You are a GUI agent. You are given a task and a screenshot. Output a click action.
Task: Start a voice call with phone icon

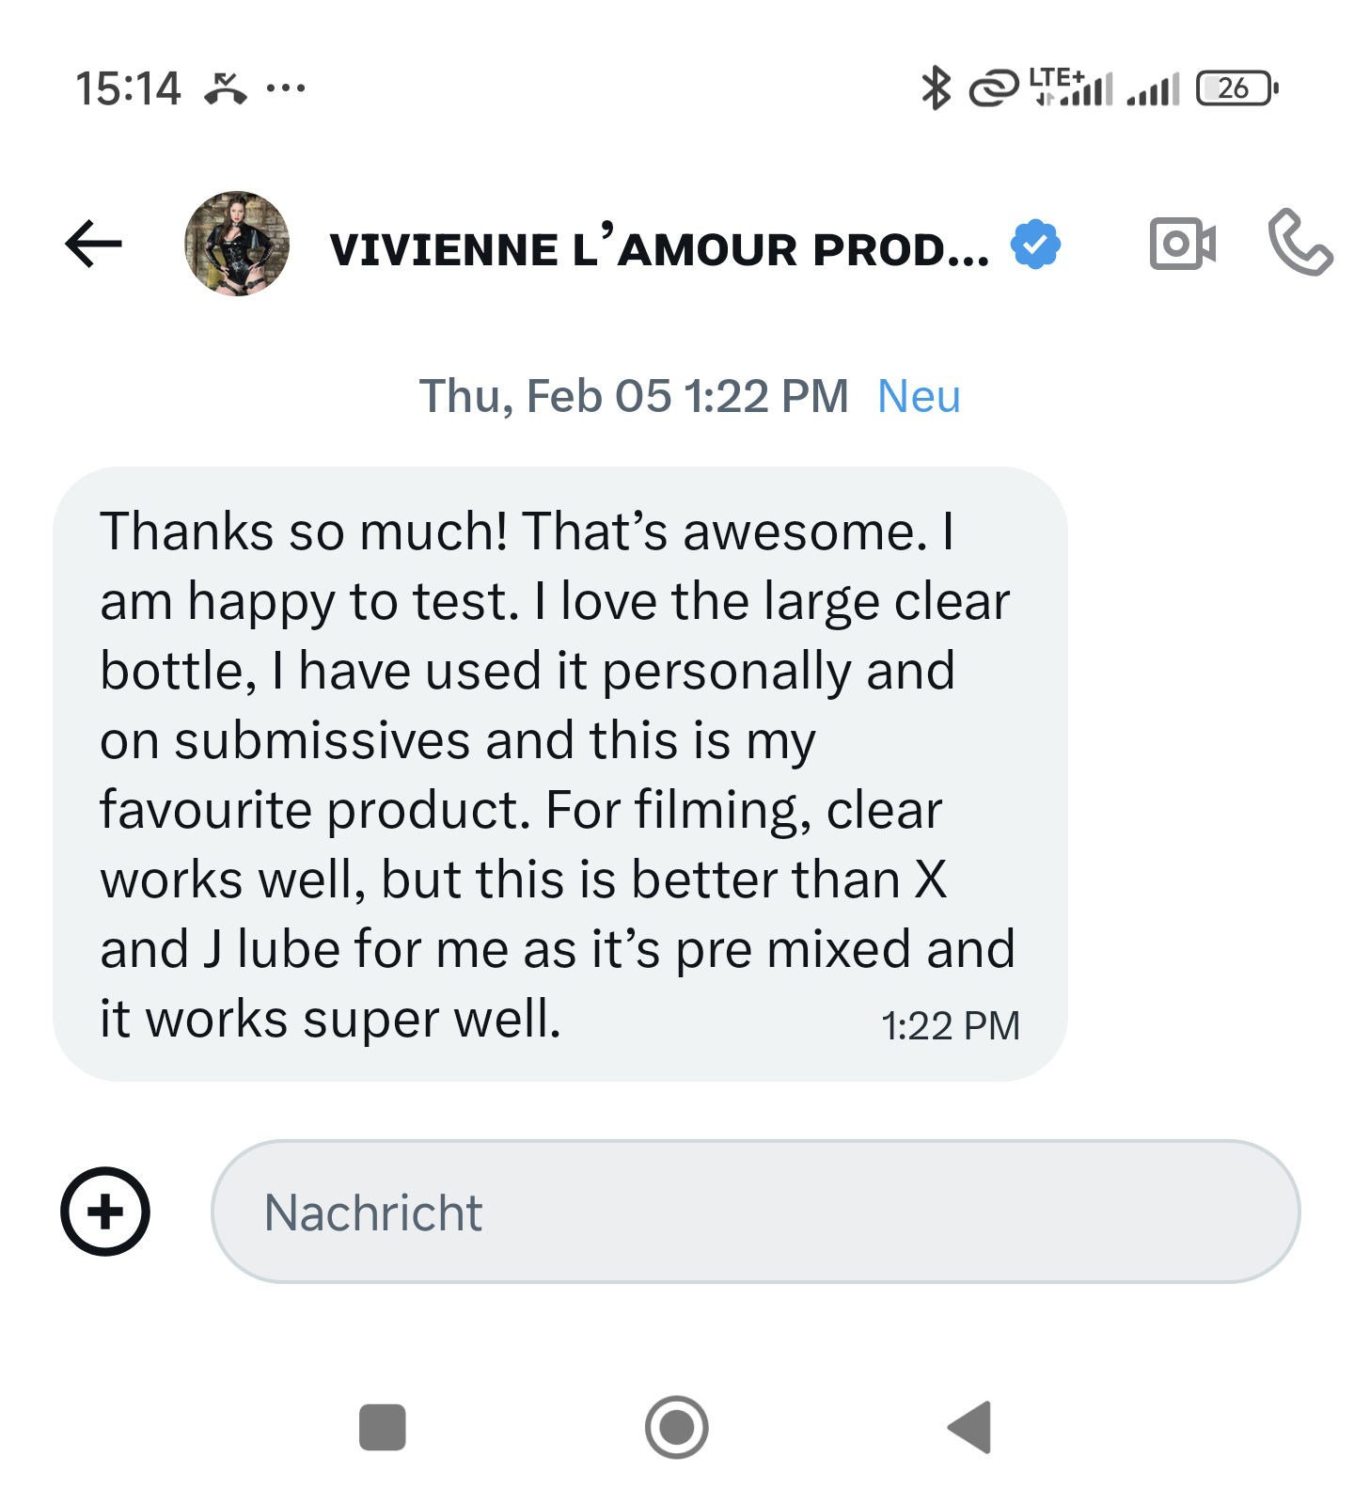tap(1299, 245)
